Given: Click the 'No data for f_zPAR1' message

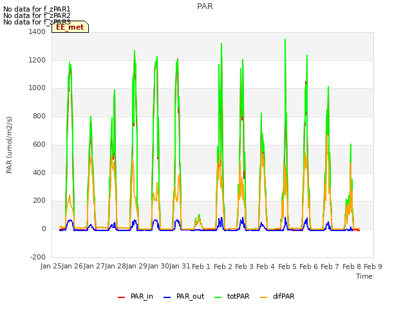Looking at the screenshot, I should (37, 9).
